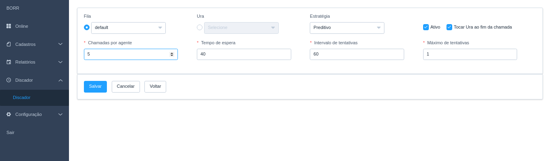Screen dimensions: 551x161
Task: Open the Estratégia Preditivo dropdown
Action: (x=347, y=28)
